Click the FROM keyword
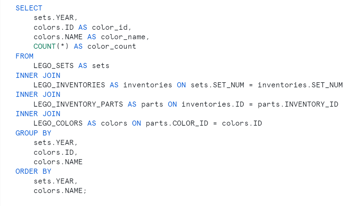 tap(24, 56)
